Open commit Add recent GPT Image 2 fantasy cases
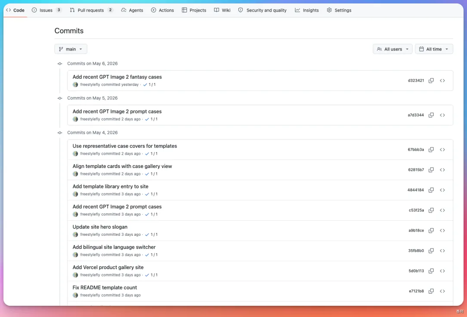 [x=117, y=77]
